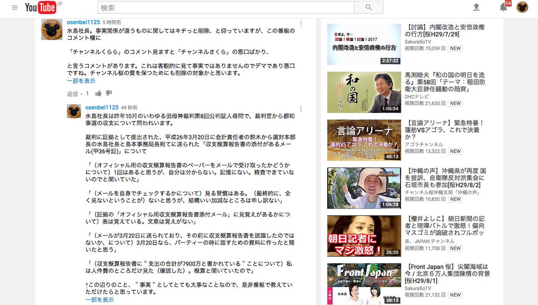
Task: Open the upload video icon
Action: tap(477, 7)
